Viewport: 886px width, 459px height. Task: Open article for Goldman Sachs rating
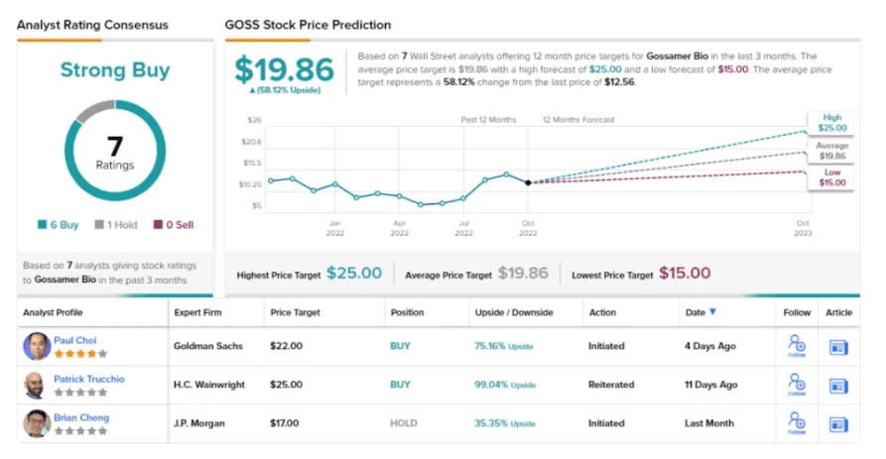tap(838, 347)
